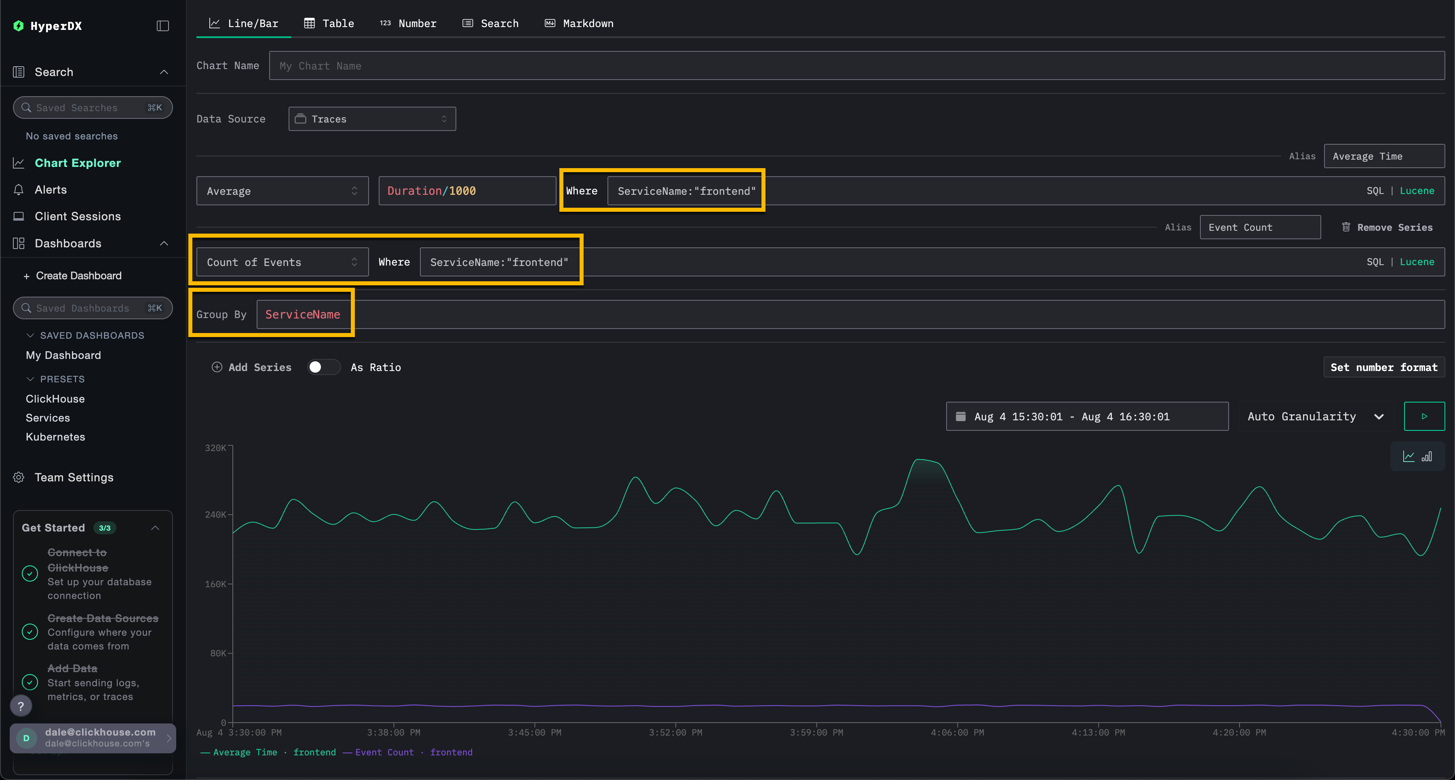This screenshot has height=780, width=1455.
Task: Click the calendar icon in time range
Action: point(960,416)
